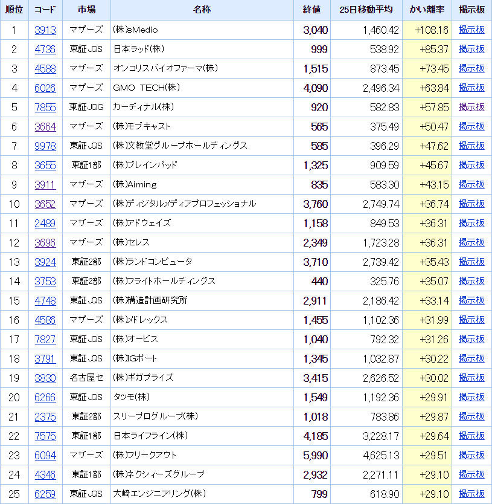The image size is (492, 504).
Task: Open 掲示板 link for IGポート row
Action: (x=471, y=358)
